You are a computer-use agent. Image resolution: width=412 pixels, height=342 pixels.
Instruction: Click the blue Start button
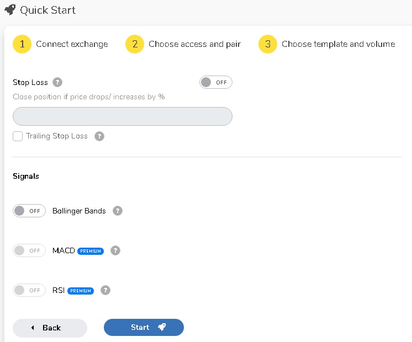pyautogui.click(x=144, y=327)
